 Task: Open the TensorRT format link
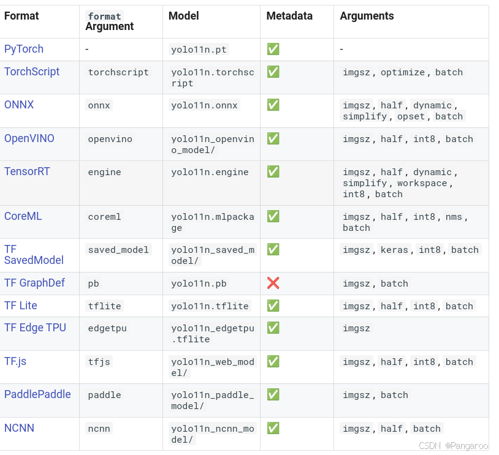click(x=27, y=171)
